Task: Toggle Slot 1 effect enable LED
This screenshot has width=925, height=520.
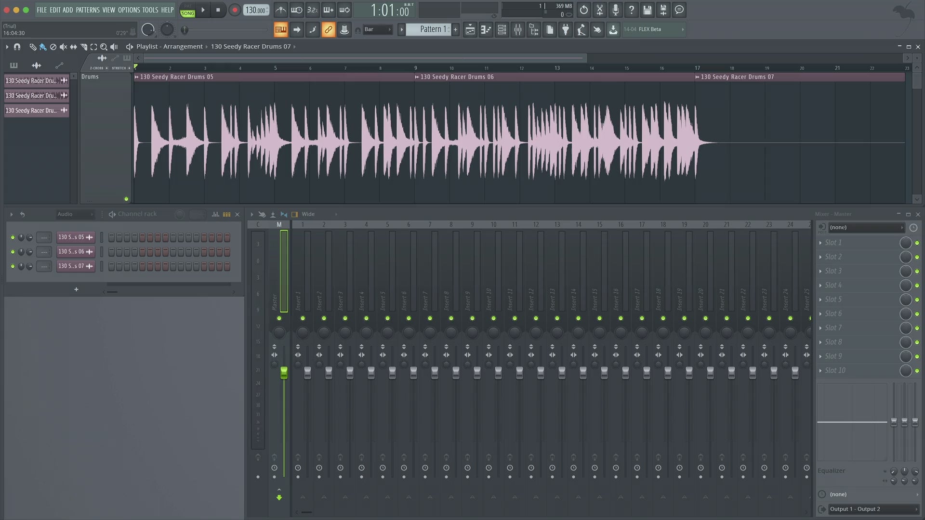Action: pyautogui.click(x=917, y=243)
